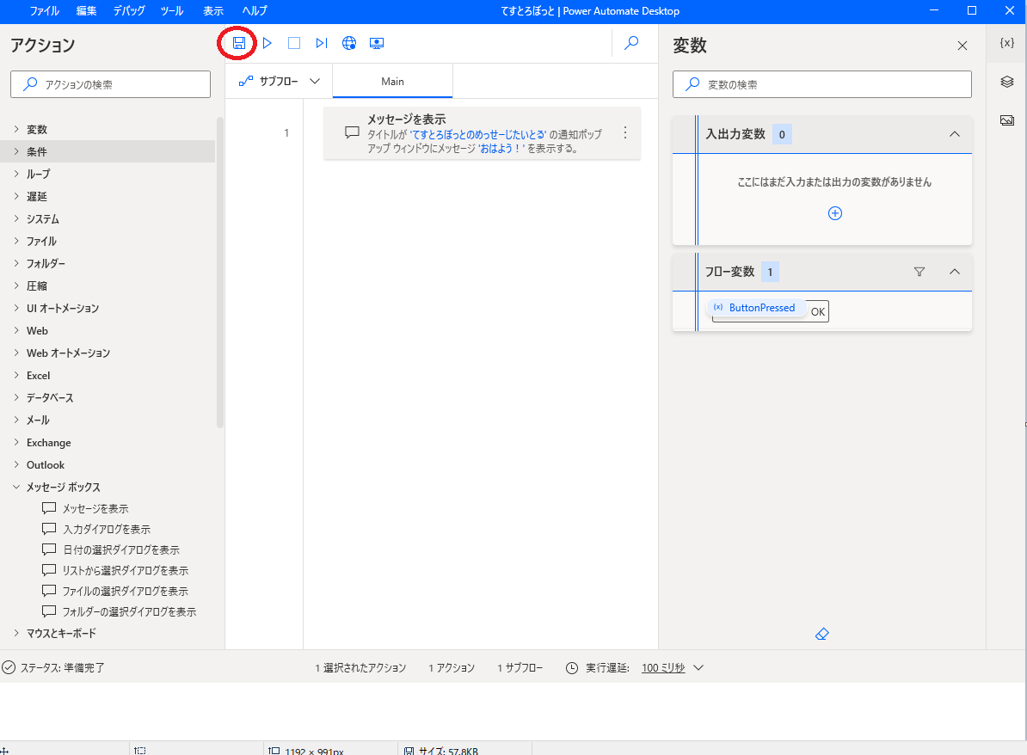
Task: Open the ファイル menu
Action: pyautogui.click(x=45, y=11)
